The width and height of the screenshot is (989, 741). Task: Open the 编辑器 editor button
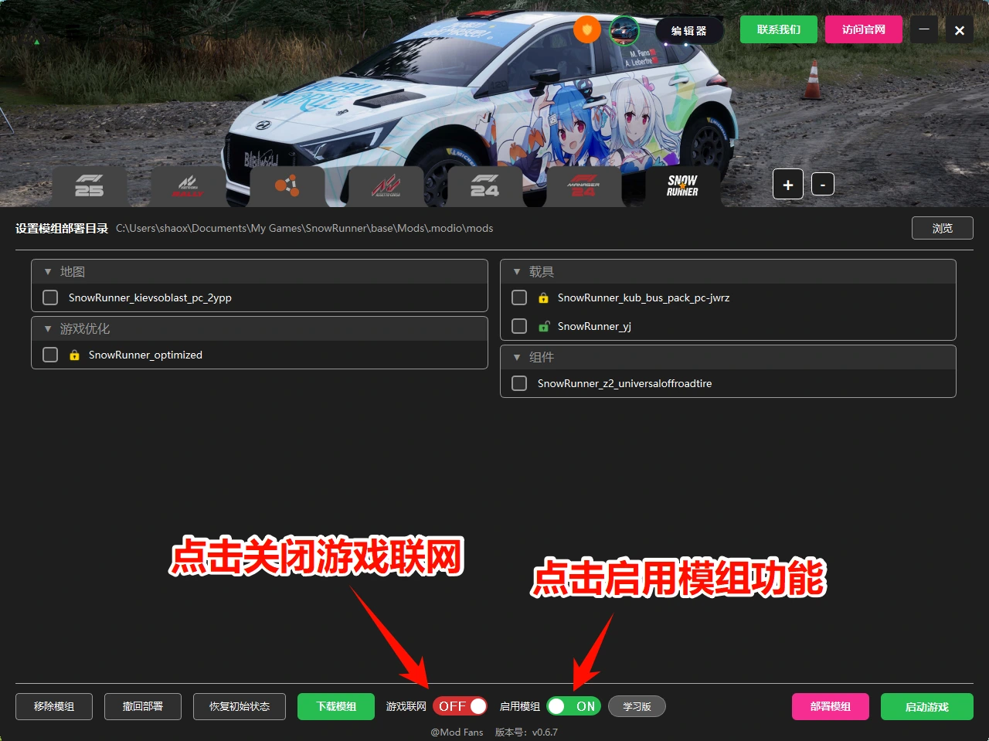[x=689, y=31]
